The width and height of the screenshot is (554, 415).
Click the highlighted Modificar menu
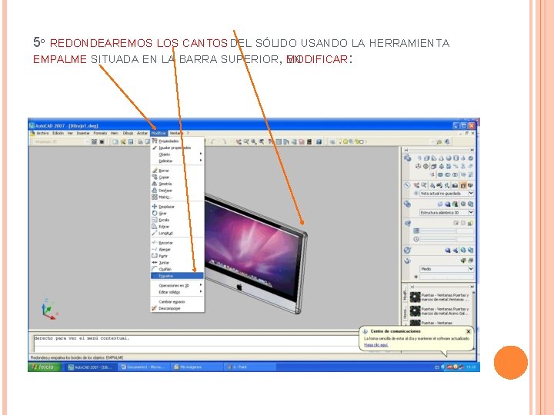[x=159, y=134]
